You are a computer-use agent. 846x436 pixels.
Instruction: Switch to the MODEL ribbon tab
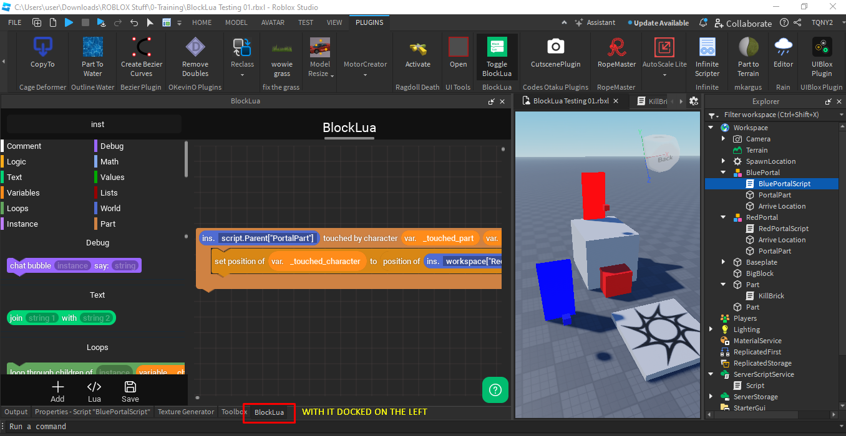(x=236, y=22)
